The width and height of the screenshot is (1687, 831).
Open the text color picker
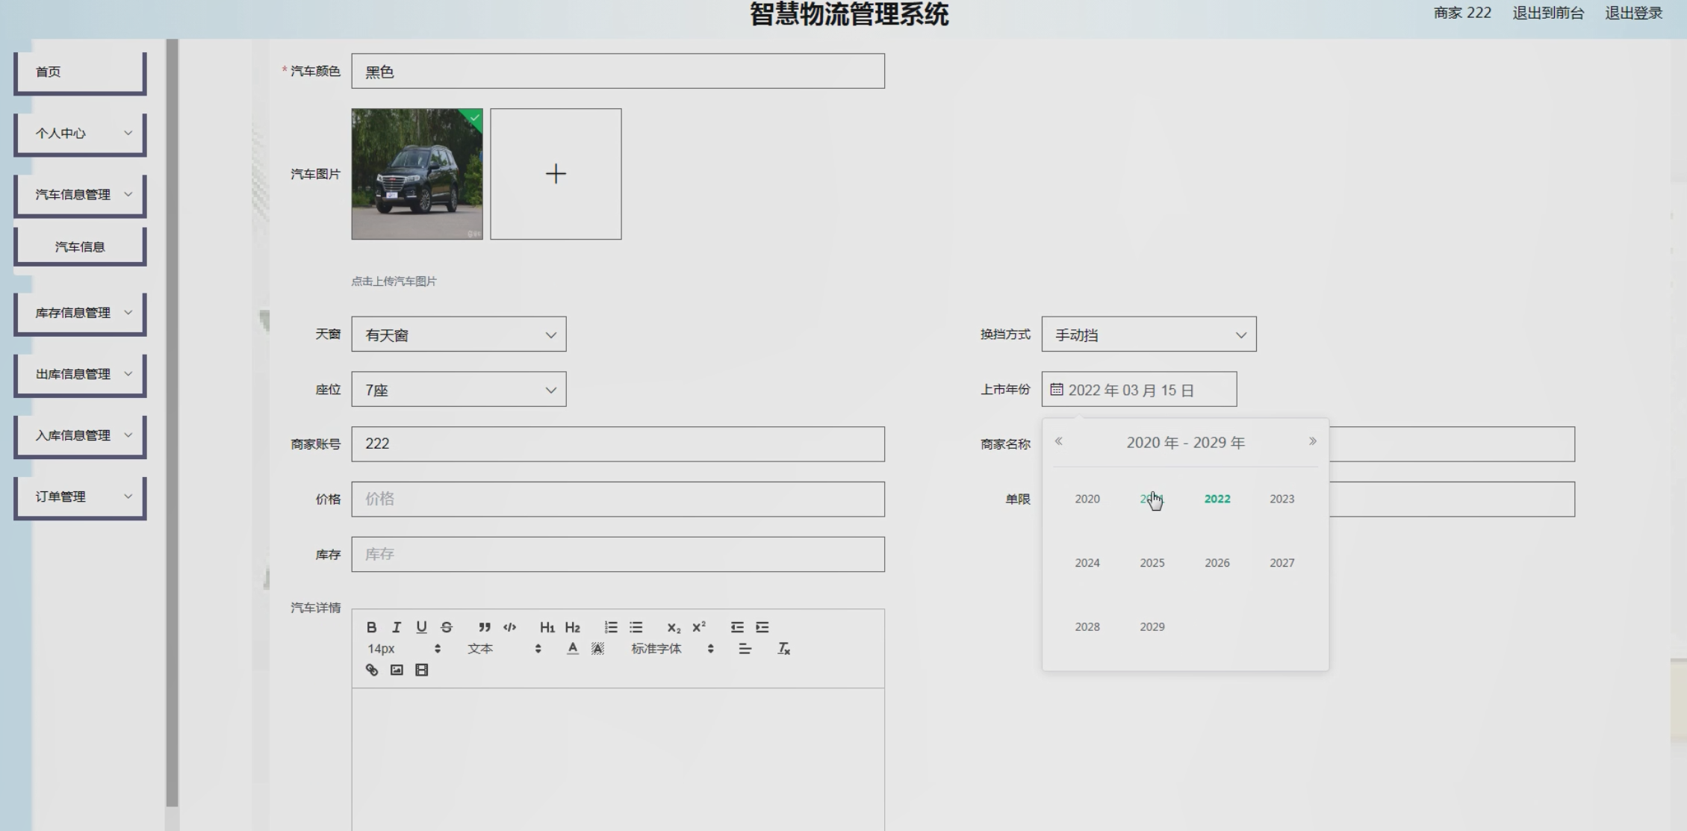tap(573, 649)
